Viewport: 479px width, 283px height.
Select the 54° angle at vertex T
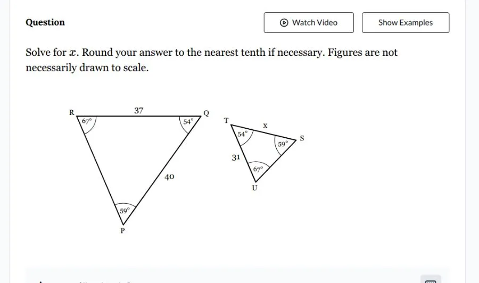click(242, 135)
